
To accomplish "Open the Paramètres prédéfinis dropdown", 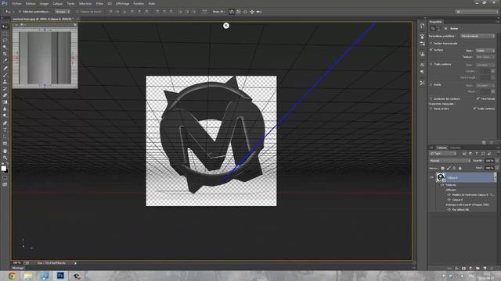I will pos(478,36).
